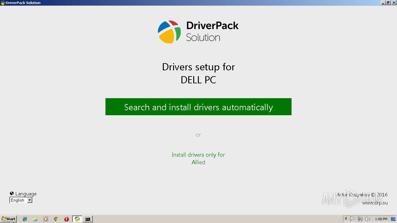The image size is (397, 223).
Task: Launch Windows Media Player from taskbar
Action: (46, 219)
